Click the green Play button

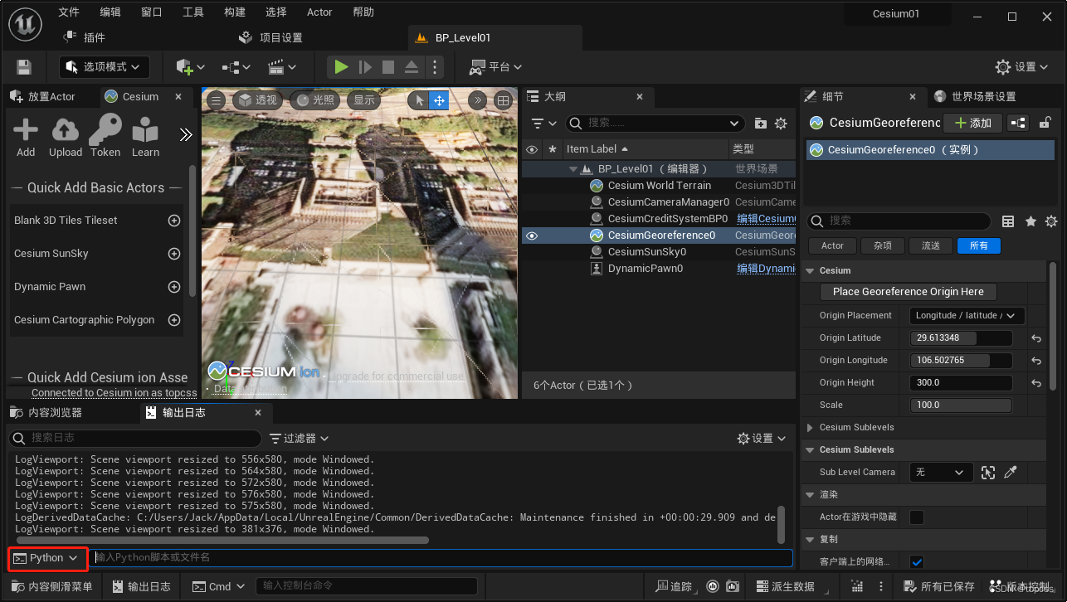pos(340,67)
